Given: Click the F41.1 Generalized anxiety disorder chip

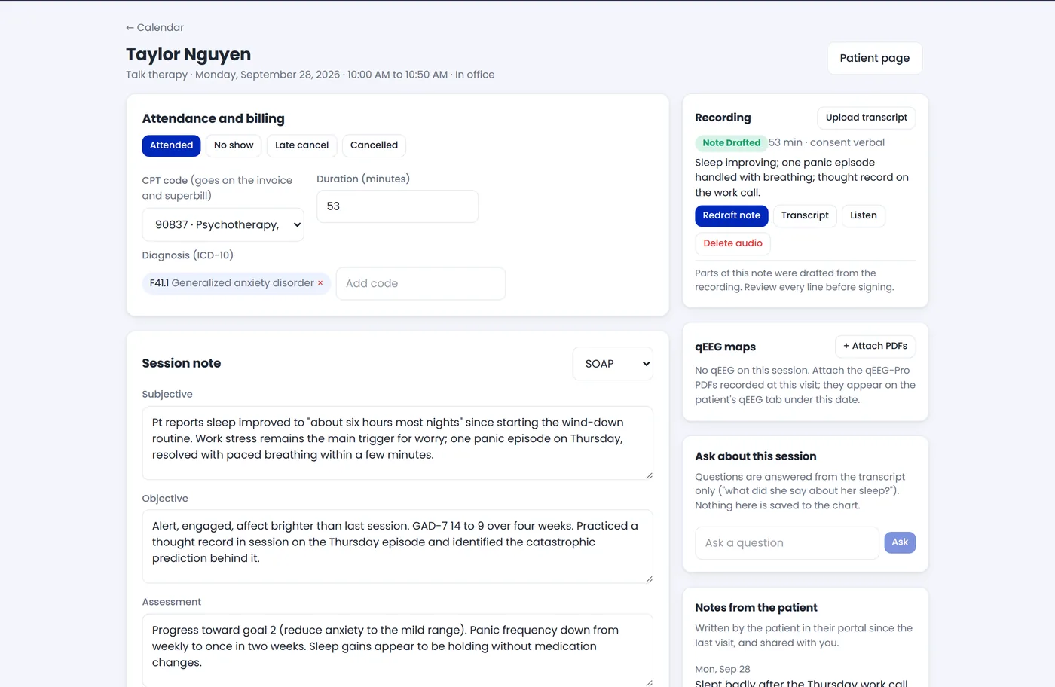Looking at the screenshot, I should [236, 283].
